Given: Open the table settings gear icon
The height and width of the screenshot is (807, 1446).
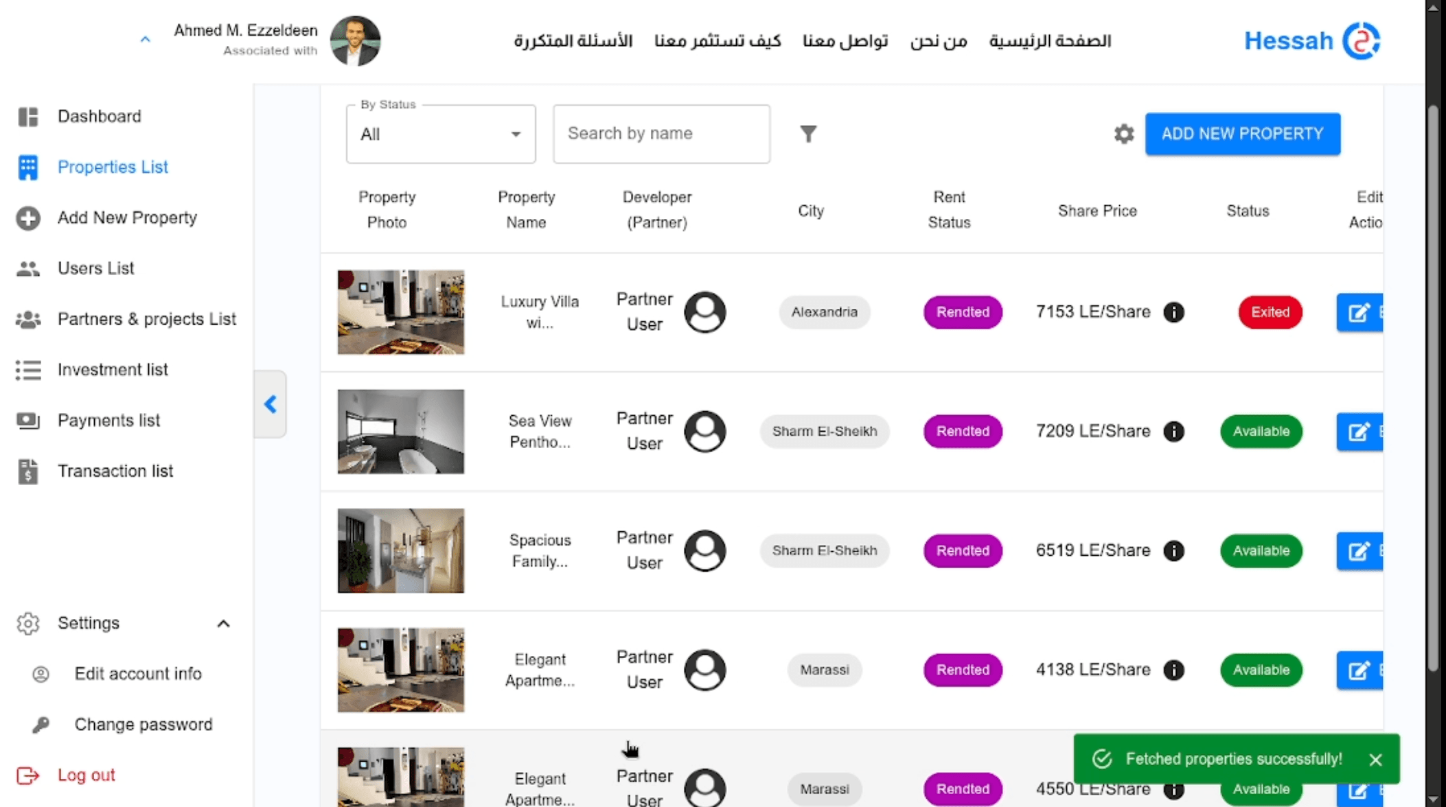Looking at the screenshot, I should (x=1123, y=134).
